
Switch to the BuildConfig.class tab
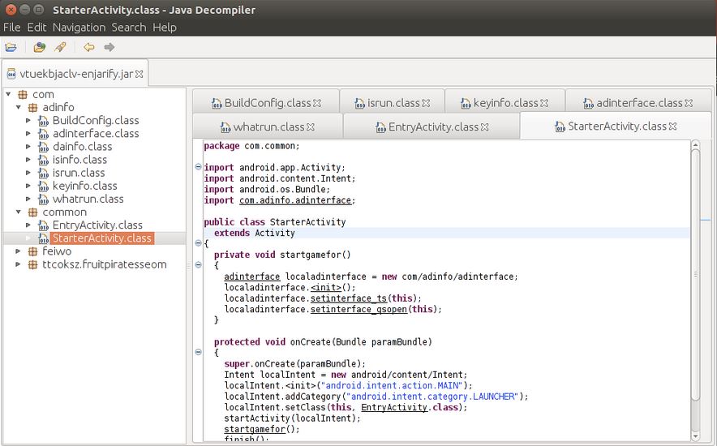[266, 103]
